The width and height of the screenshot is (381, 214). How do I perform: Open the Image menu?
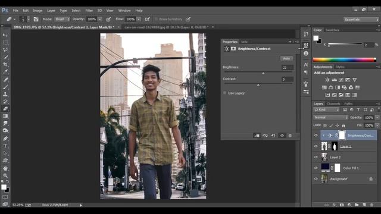[x=38, y=11]
